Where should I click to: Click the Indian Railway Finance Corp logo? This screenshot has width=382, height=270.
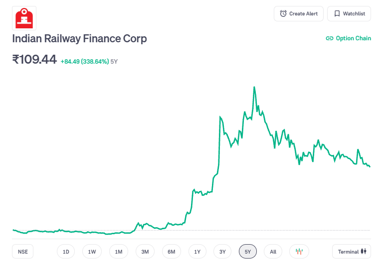click(x=24, y=18)
